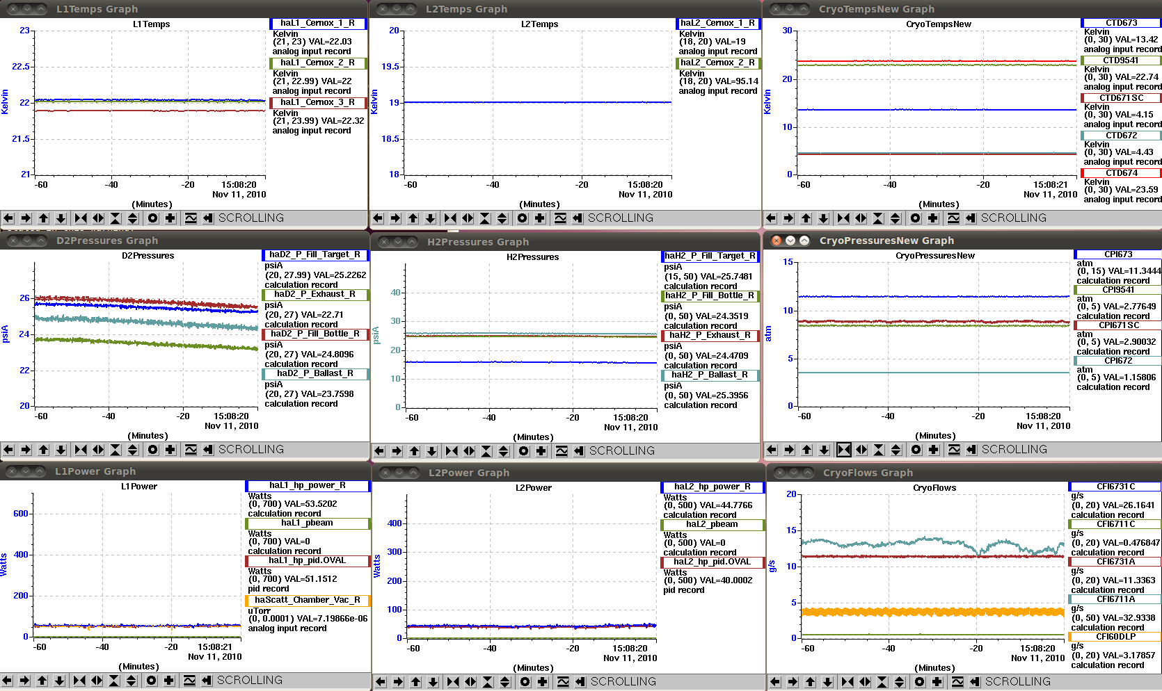Viewport: 1162px width, 691px height.
Task: Click inward-pointing vertical arrows icon in L2Power toolbar
Action: [488, 682]
